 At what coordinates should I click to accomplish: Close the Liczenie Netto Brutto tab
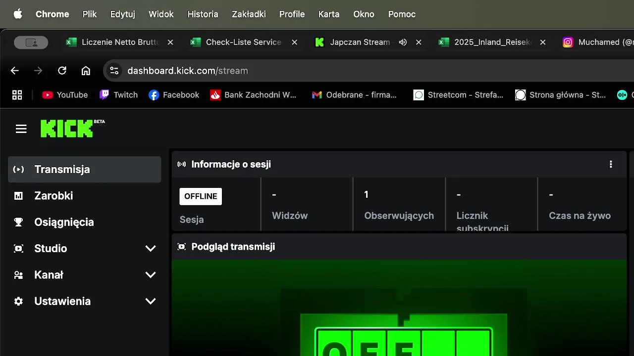point(170,43)
